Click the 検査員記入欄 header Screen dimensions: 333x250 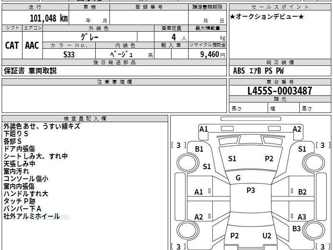(85, 119)
